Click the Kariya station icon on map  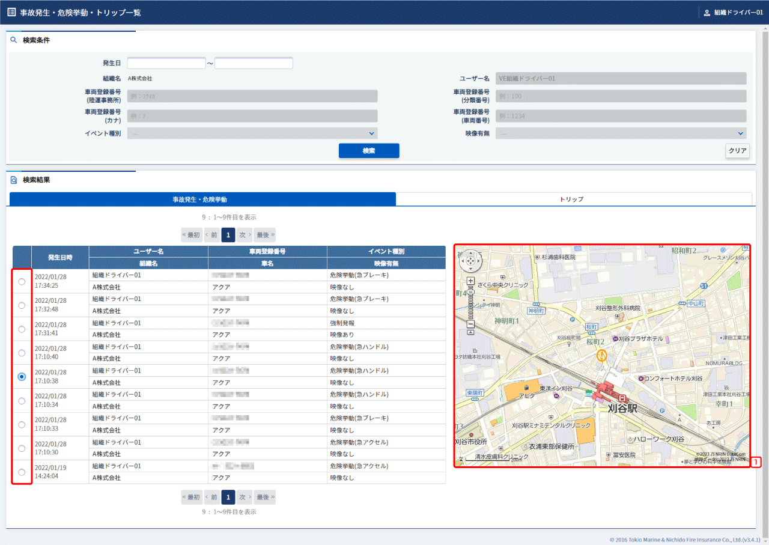pyautogui.click(x=622, y=398)
